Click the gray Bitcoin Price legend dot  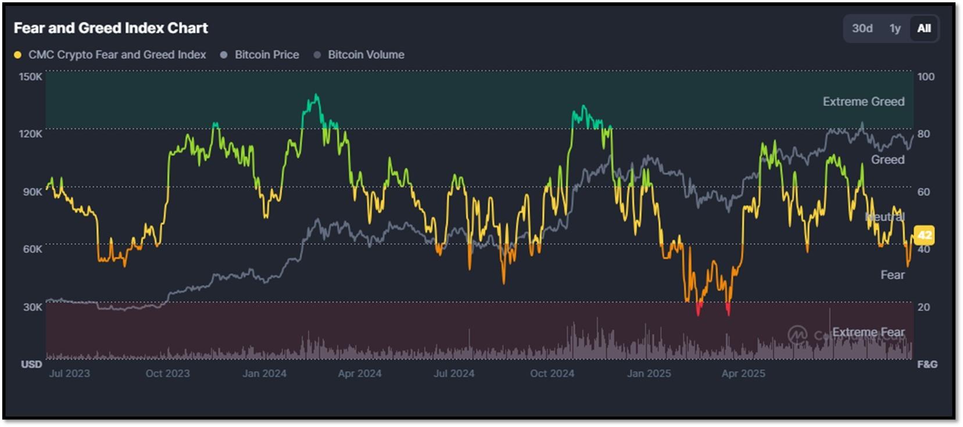[x=224, y=55]
